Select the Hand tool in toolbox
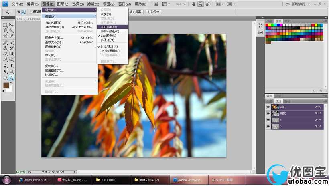 5,78
